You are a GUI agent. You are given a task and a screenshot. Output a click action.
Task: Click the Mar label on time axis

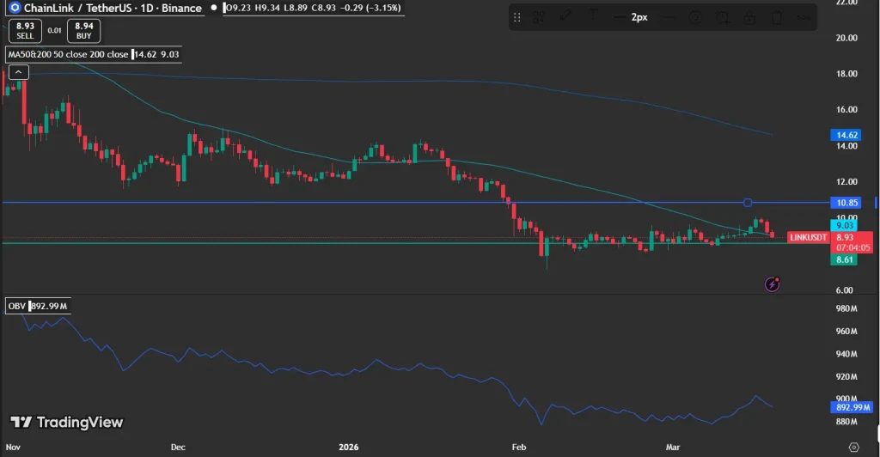click(672, 447)
